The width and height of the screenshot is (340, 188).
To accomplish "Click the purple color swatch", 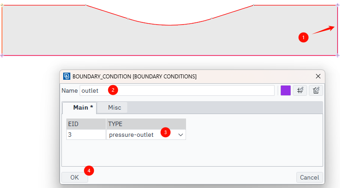I will pyautogui.click(x=286, y=90).
